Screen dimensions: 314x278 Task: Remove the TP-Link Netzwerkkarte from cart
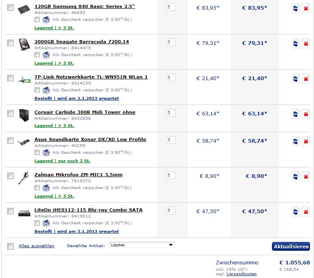pos(306,79)
